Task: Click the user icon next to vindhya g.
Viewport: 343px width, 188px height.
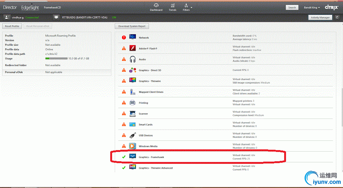Action: (7, 17)
